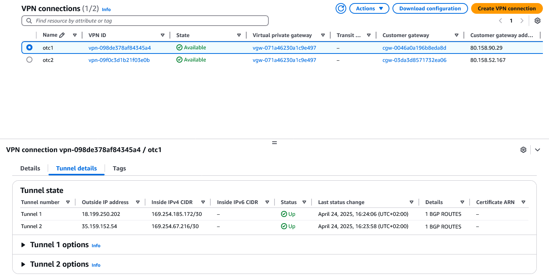Click Create VPN connection button

coord(507,8)
